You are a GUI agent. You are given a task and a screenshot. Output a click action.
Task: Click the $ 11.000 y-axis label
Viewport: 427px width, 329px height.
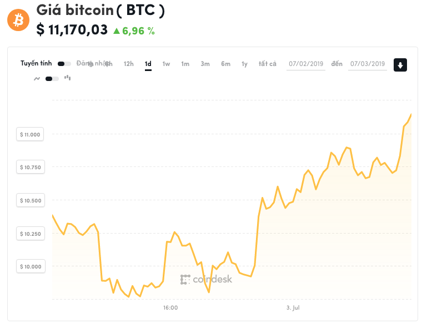point(30,134)
